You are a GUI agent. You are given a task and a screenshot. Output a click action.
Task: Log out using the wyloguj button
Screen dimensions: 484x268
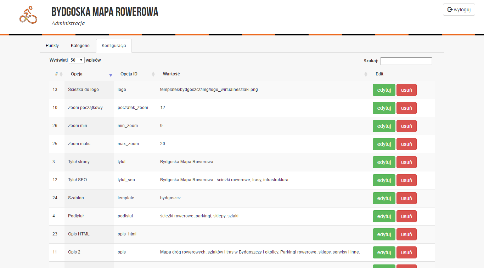(x=459, y=10)
